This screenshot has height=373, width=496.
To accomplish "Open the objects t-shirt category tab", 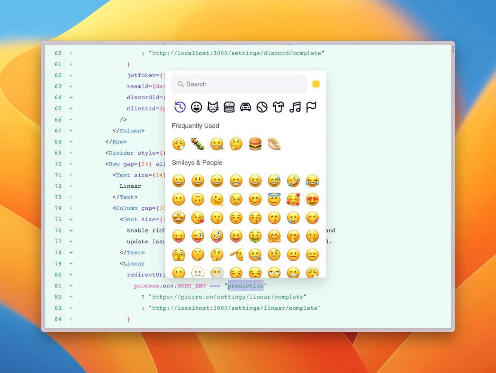I will 279,108.
